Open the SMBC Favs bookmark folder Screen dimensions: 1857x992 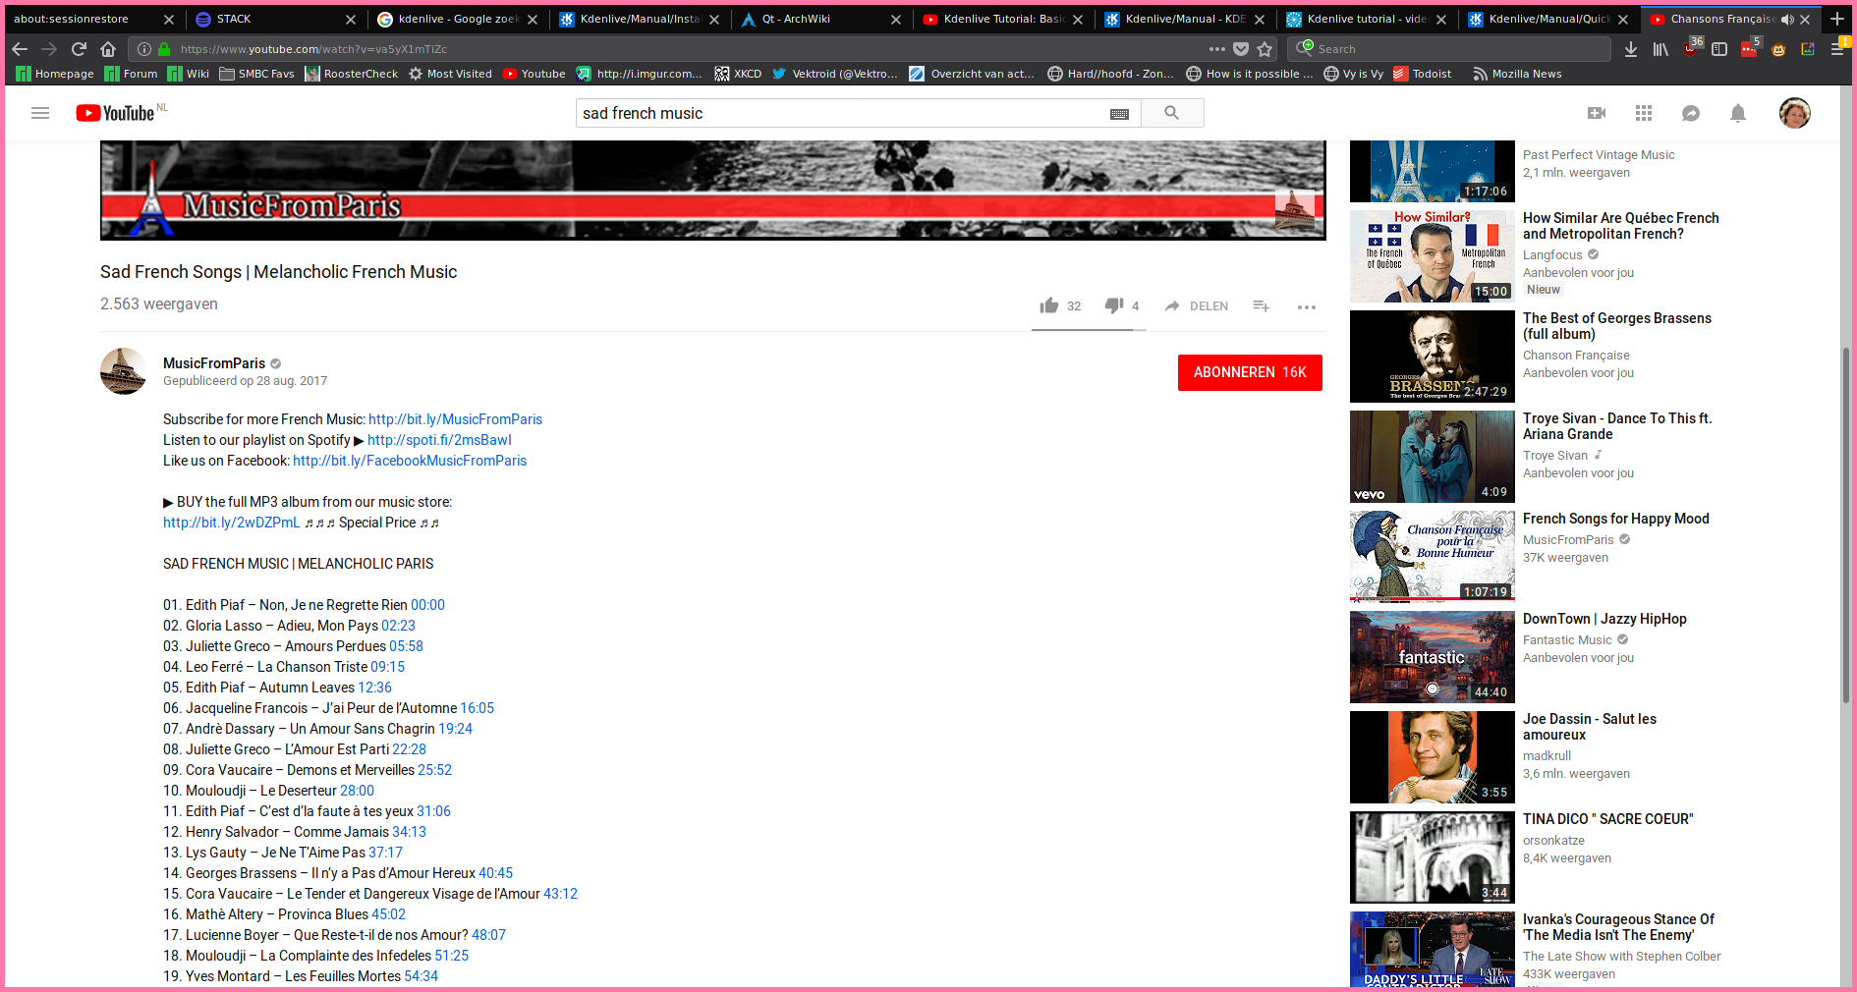click(x=256, y=74)
